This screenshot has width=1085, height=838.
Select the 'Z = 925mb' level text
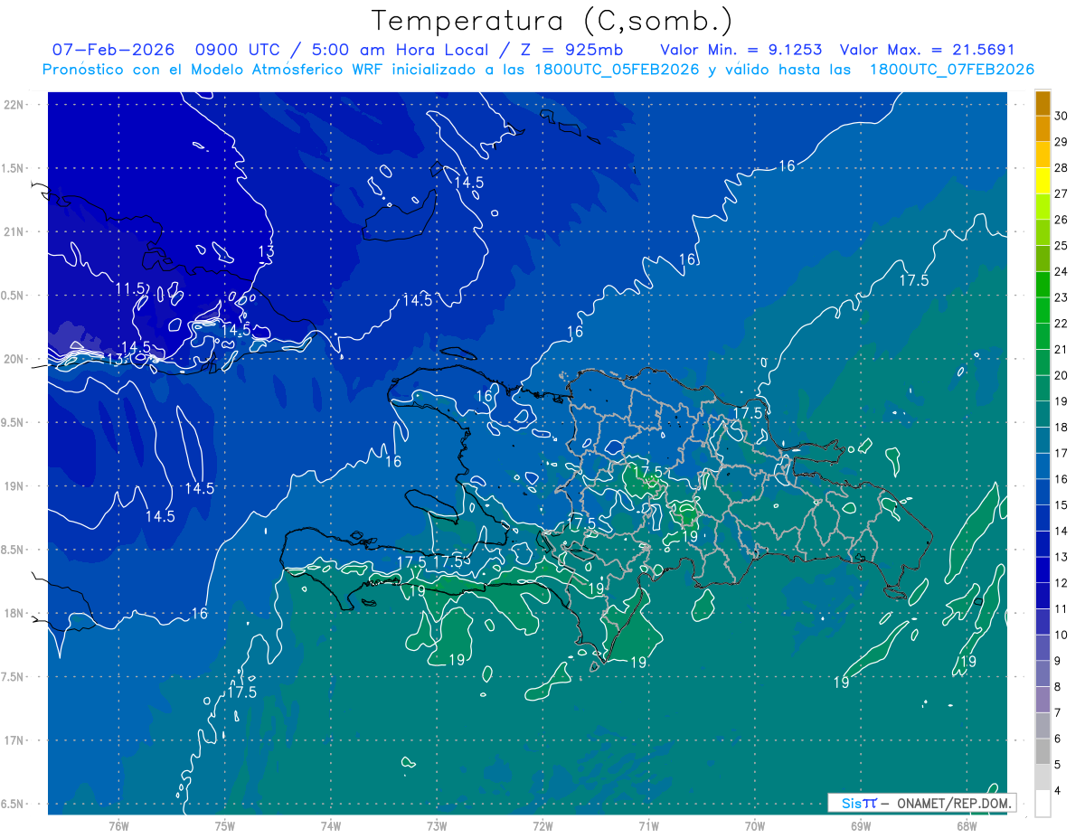point(572,50)
